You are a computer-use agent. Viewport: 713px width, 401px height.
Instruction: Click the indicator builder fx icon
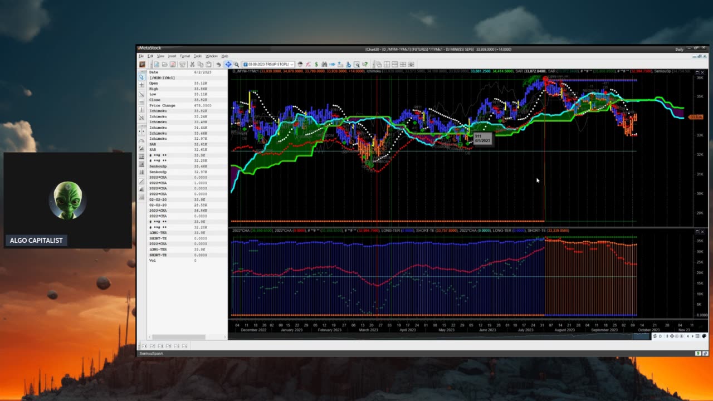pos(308,64)
